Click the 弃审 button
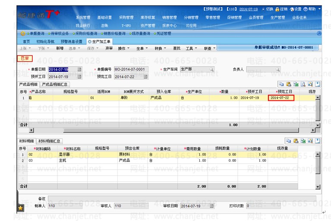This screenshot has height=221, width=331. tap(109, 48)
